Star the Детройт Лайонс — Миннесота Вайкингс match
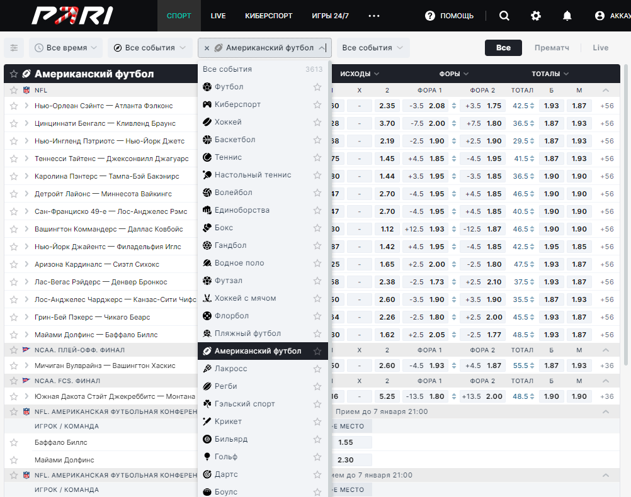Image resolution: width=631 pixels, height=497 pixels. coord(14,194)
